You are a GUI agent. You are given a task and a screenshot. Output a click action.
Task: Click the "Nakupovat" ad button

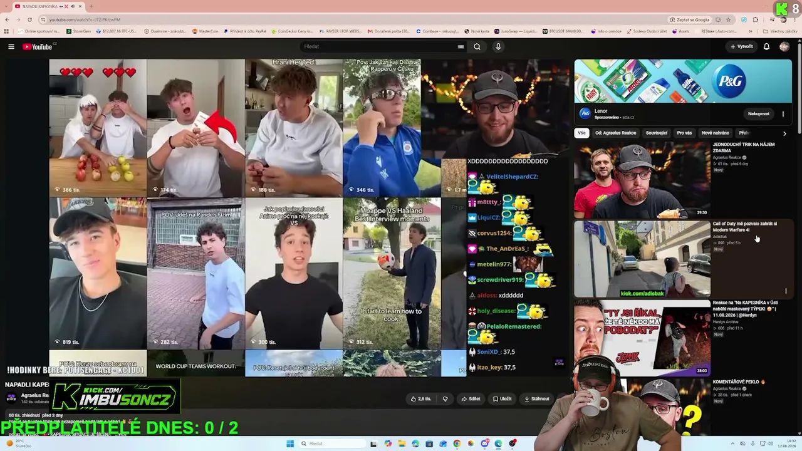pyautogui.click(x=758, y=114)
